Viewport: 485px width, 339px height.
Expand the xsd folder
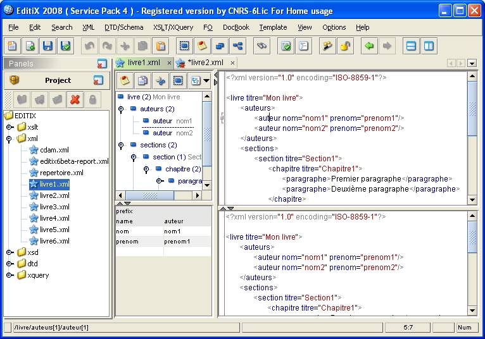point(9,252)
